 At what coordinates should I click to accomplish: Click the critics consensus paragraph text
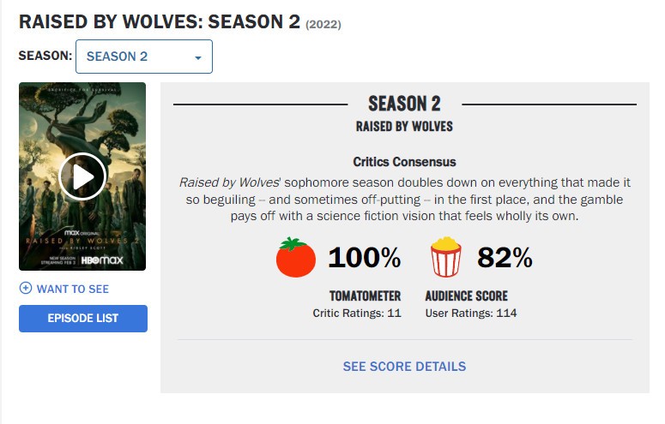[404, 200]
